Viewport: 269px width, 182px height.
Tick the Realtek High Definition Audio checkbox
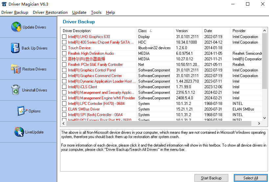(64, 53)
